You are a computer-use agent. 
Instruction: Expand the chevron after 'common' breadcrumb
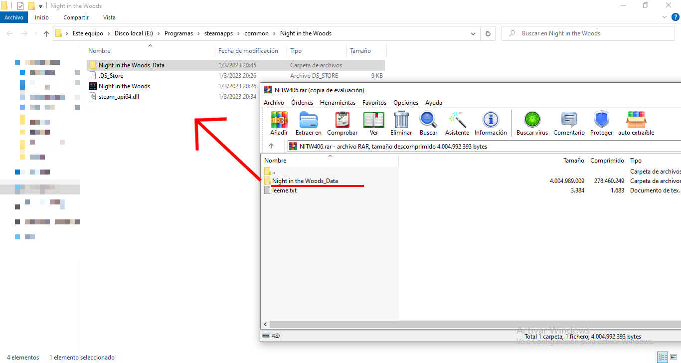pyautogui.click(x=274, y=33)
